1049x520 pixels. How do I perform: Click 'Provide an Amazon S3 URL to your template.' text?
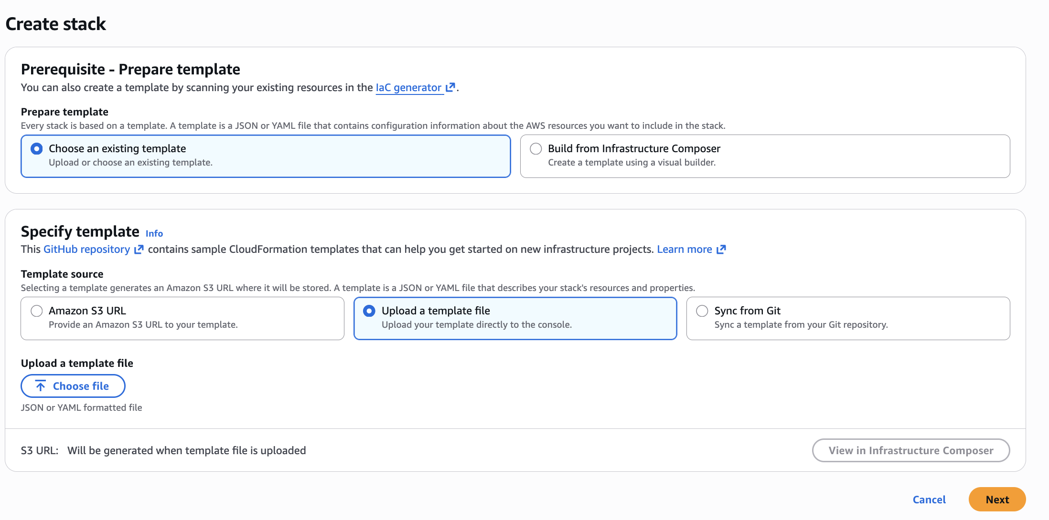tap(143, 325)
